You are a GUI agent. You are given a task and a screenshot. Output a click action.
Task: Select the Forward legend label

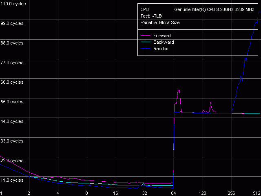coord(162,36)
